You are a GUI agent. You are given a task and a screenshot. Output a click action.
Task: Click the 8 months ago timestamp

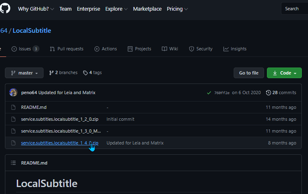pyautogui.click(x=282, y=143)
